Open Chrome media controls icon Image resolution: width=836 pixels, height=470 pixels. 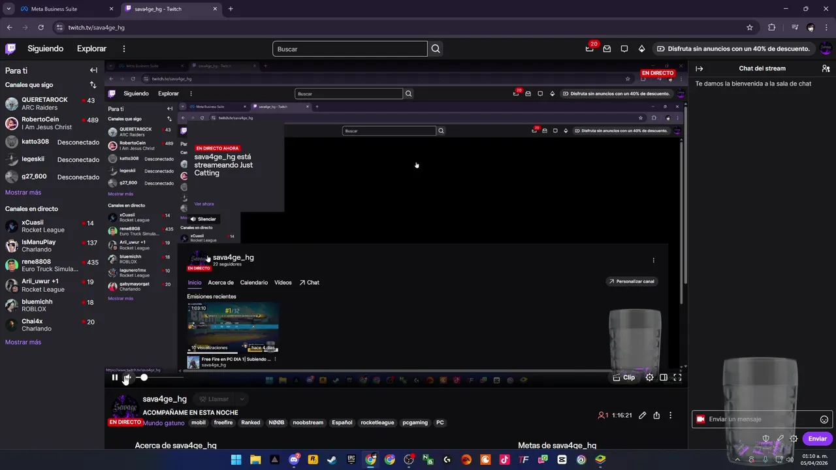point(794,27)
